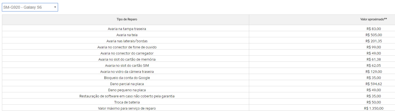Click the R$ 1.350,00 price cell
The width and height of the screenshot is (395, 111).
(321, 108)
